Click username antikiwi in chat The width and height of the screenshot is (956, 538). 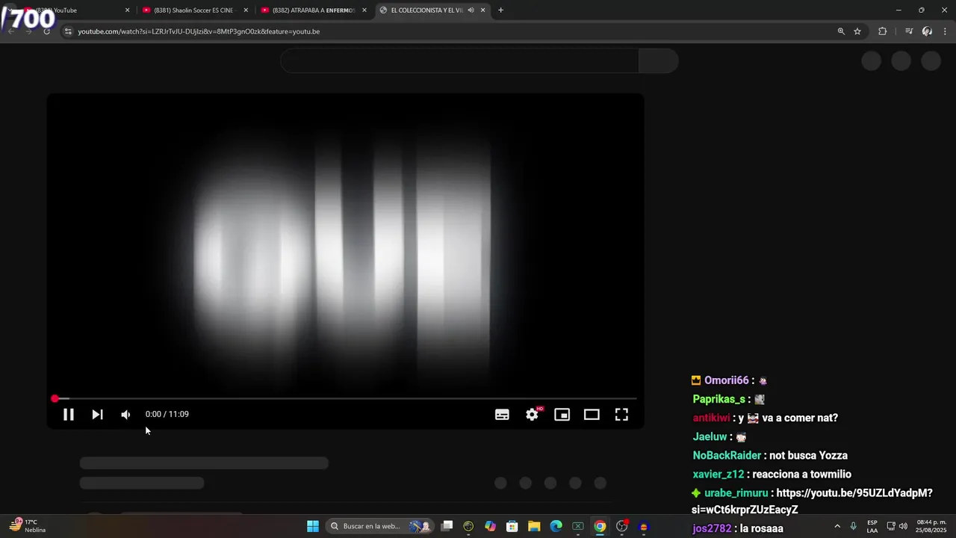pos(712,418)
